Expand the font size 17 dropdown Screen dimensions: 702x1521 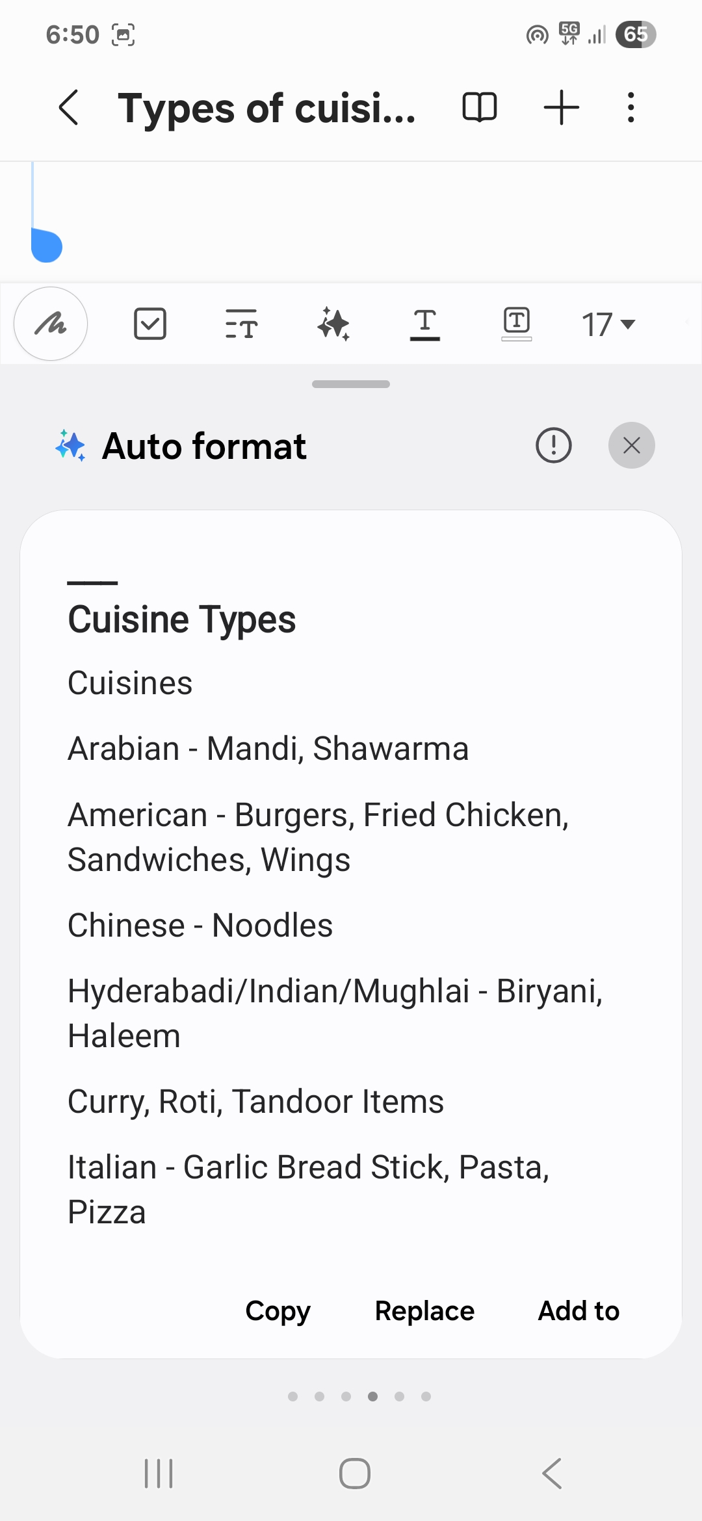click(608, 324)
